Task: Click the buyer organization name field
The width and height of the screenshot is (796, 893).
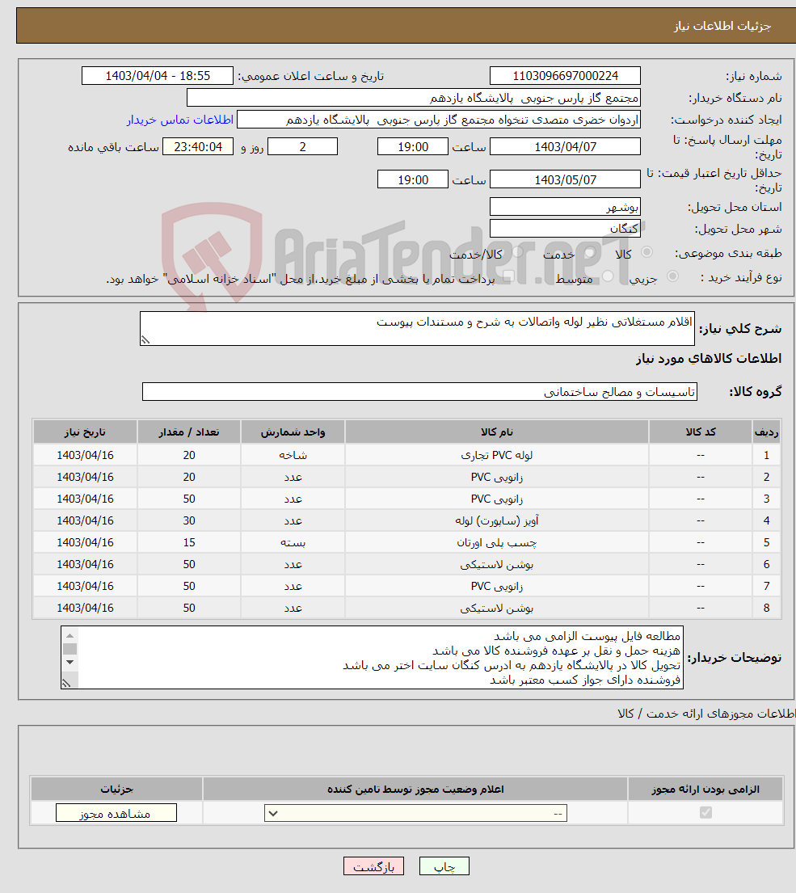Action: pyautogui.click(x=414, y=98)
